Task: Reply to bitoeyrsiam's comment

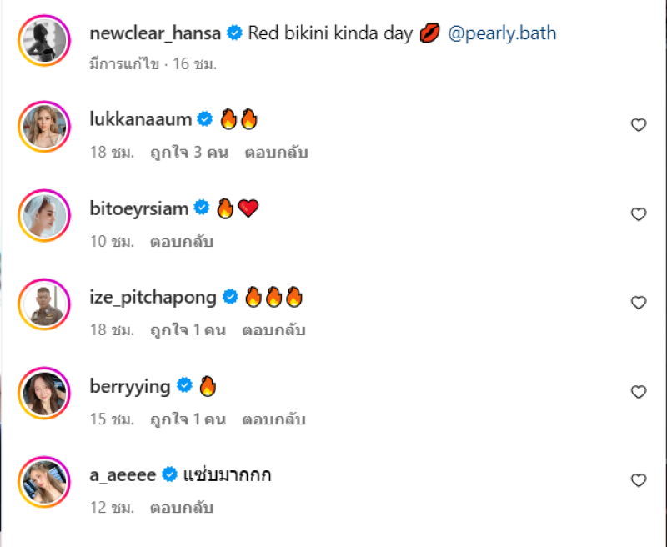Action: (x=182, y=242)
